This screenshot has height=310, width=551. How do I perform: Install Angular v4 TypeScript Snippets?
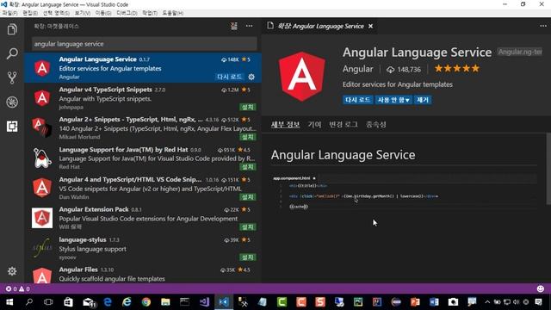[x=248, y=107]
